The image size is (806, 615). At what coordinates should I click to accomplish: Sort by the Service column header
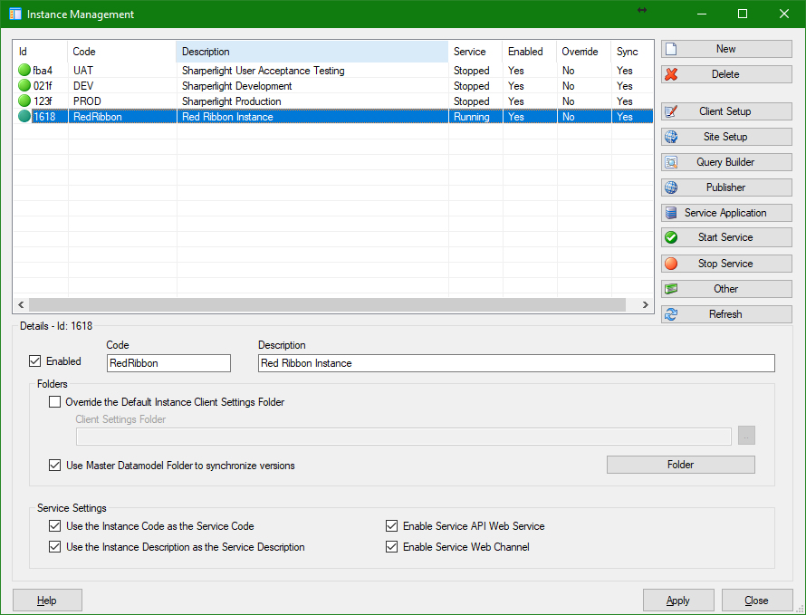coord(475,52)
